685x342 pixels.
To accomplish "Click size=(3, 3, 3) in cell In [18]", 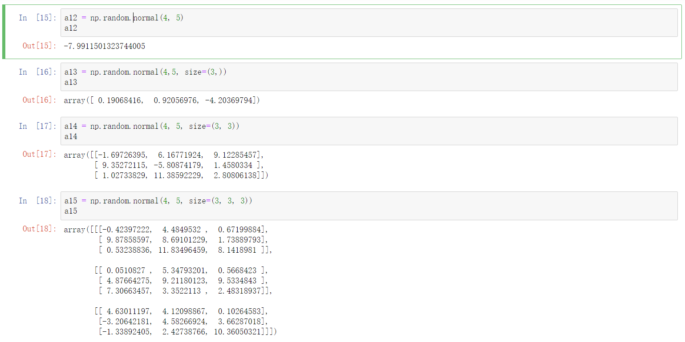I will pos(219,201).
